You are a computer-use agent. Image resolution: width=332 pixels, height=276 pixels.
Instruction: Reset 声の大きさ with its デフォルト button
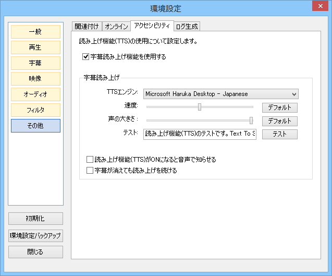280,121
